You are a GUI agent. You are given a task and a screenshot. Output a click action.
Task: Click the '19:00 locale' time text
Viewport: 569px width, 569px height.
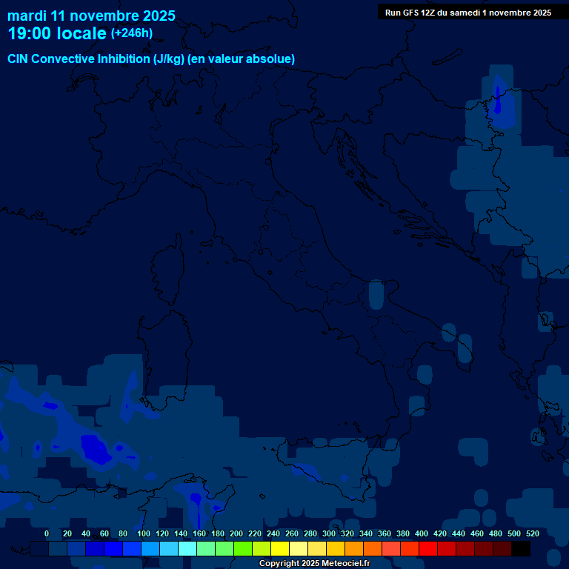tap(57, 33)
